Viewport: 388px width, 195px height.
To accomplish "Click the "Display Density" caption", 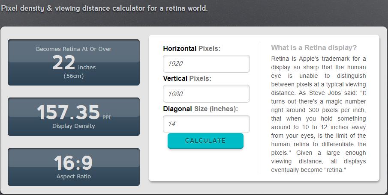I will 74,126.
